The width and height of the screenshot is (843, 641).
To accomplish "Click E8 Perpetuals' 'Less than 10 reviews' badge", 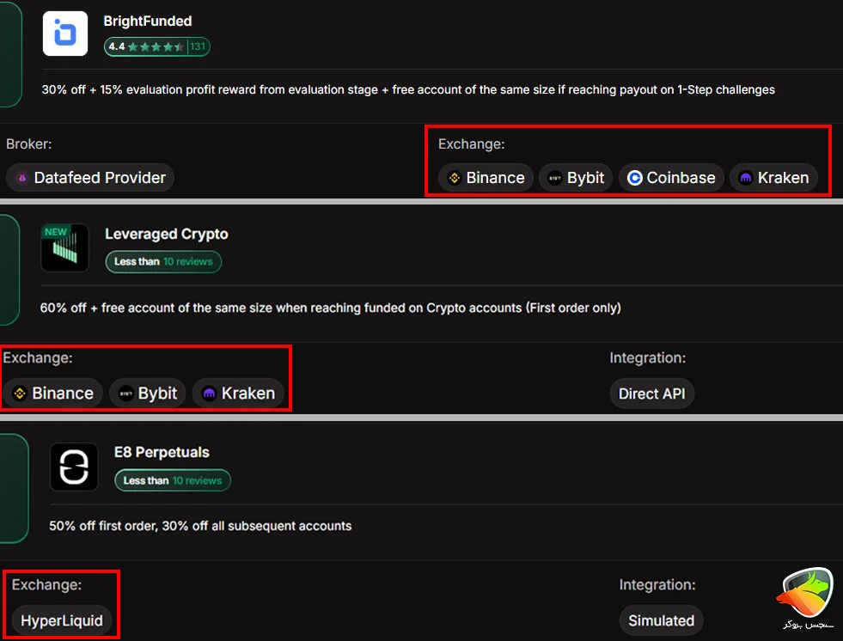I will coord(173,480).
